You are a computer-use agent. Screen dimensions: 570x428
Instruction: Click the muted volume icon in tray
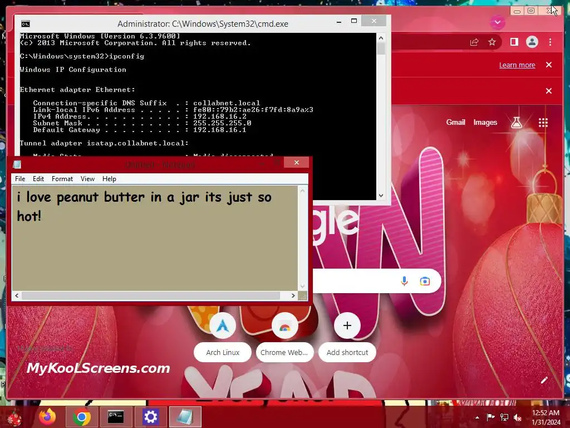tap(518, 417)
